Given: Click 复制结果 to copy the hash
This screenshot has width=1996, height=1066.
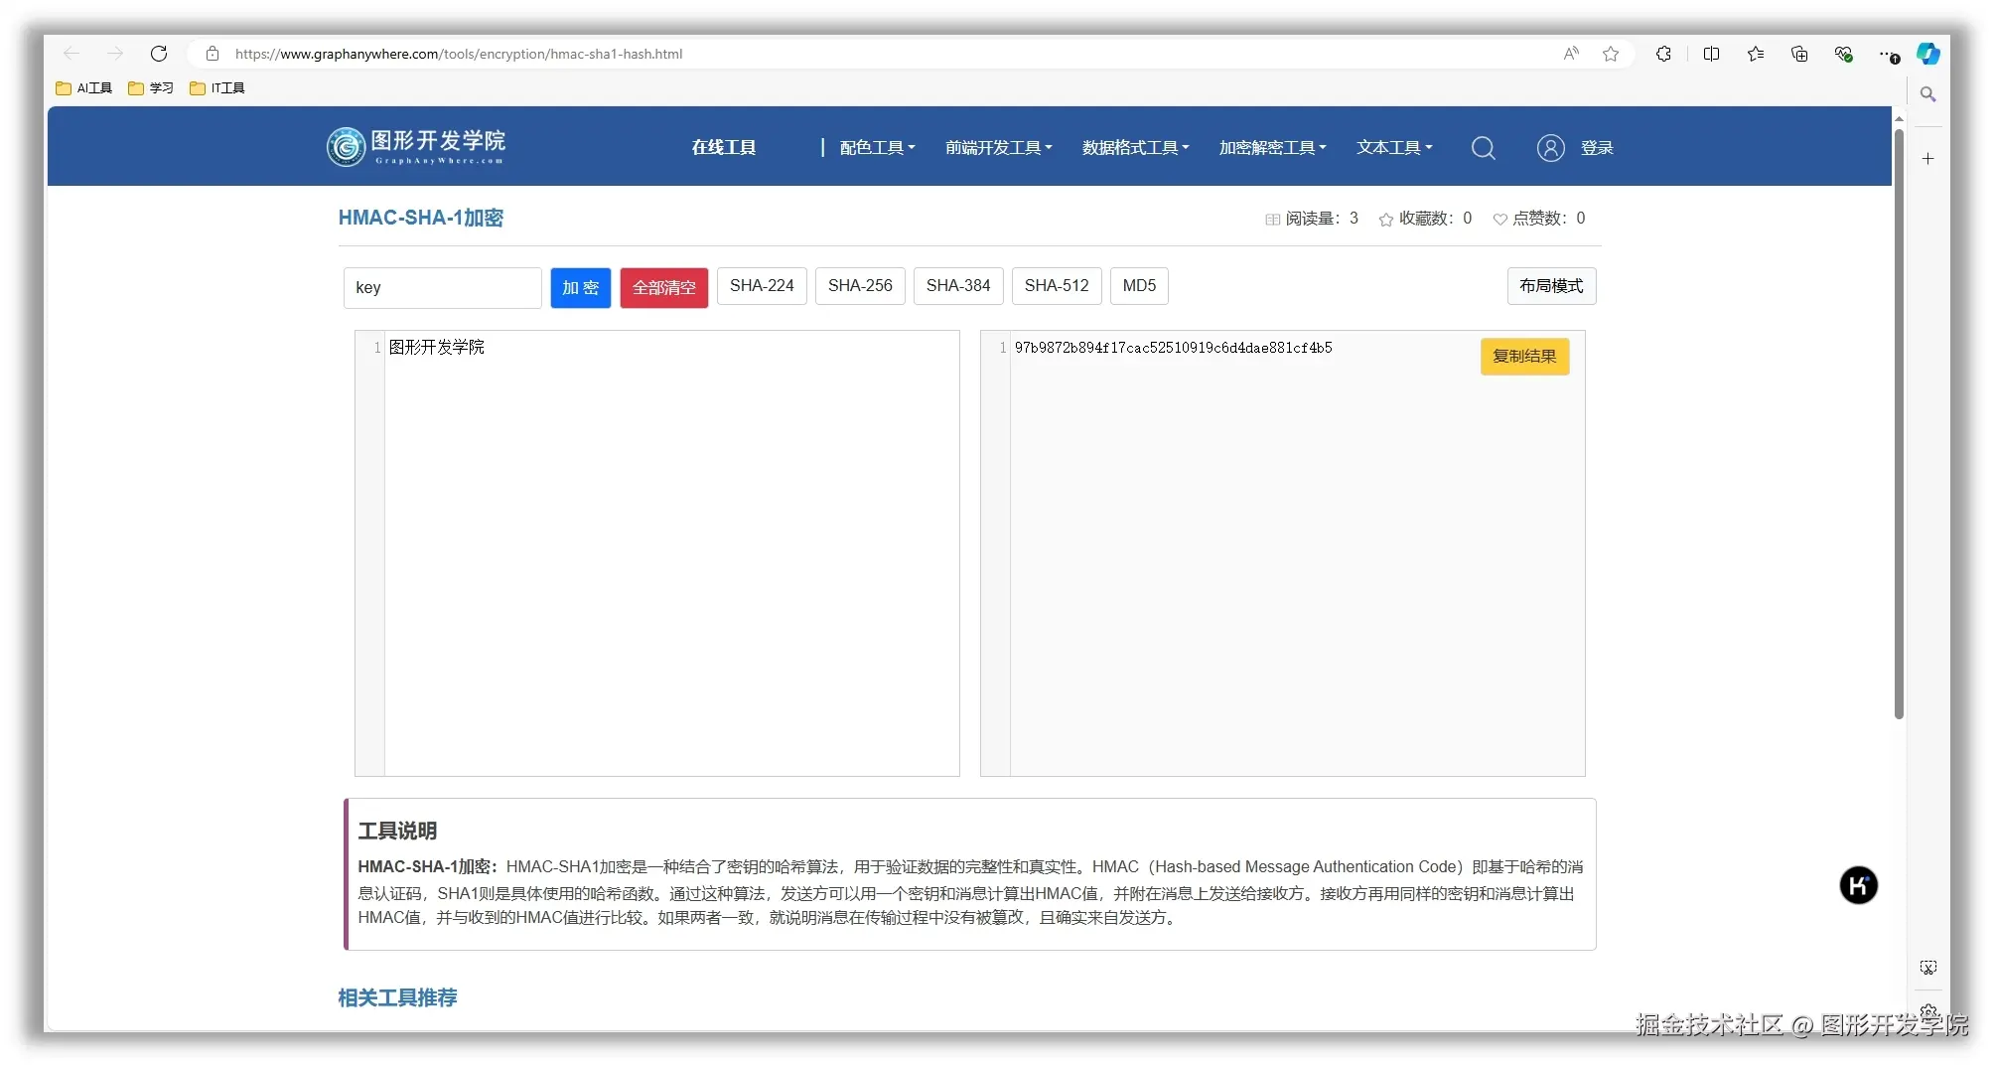Looking at the screenshot, I should [1524, 357].
